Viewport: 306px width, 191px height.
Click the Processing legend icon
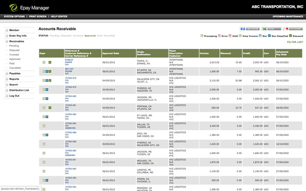coord(202,36)
